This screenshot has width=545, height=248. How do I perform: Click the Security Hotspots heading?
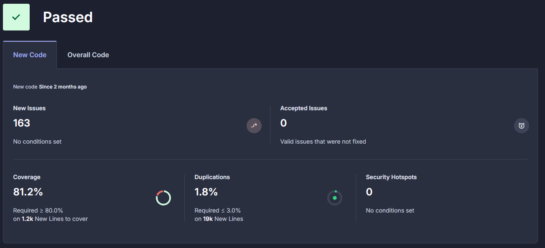(391, 177)
